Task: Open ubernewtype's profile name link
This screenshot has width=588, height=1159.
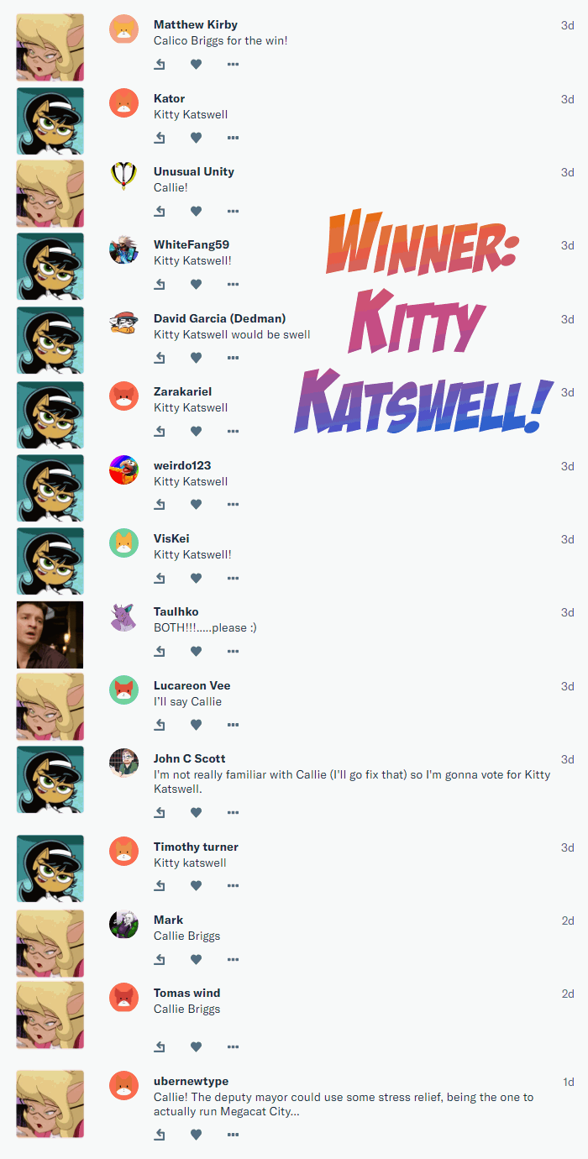Action: coord(191,1081)
